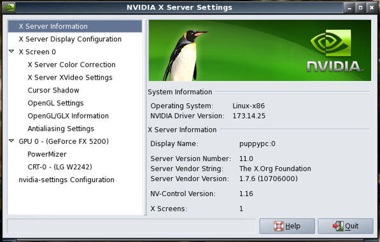Click the System Information section heading
Viewport: 380px width, 242px height.
[x=180, y=92]
